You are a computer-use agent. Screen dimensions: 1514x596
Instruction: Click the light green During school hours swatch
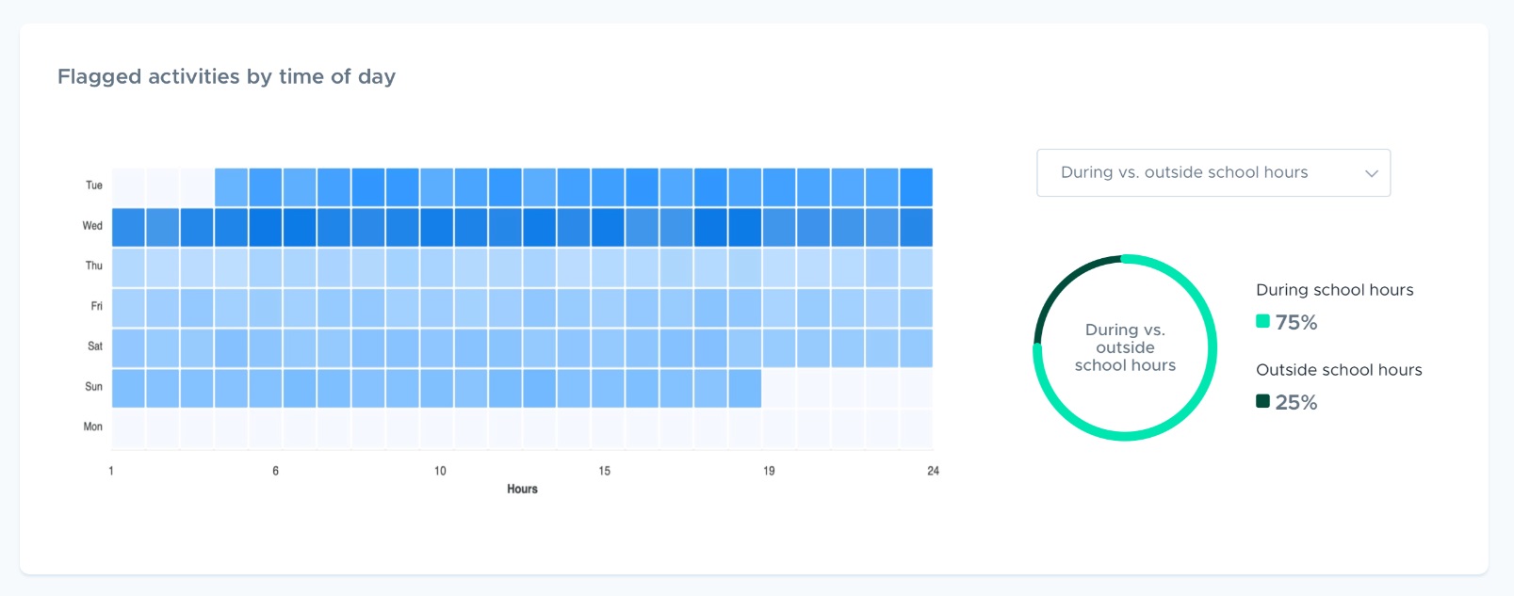coord(1262,321)
